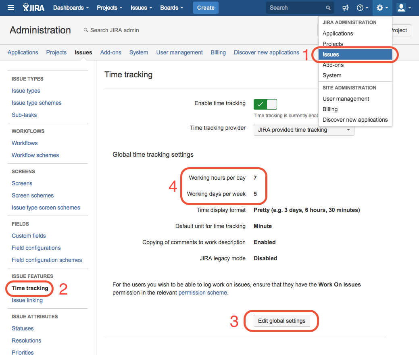Viewport: 419px width, 355px height.
Task: Expand the Dashboards menu
Action: click(71, 8)
